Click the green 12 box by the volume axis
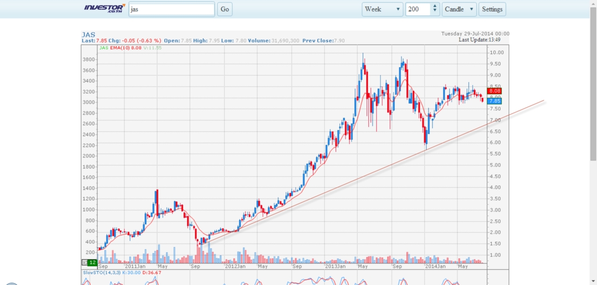This screenshot has height=285, width=597. click(92, 263)
